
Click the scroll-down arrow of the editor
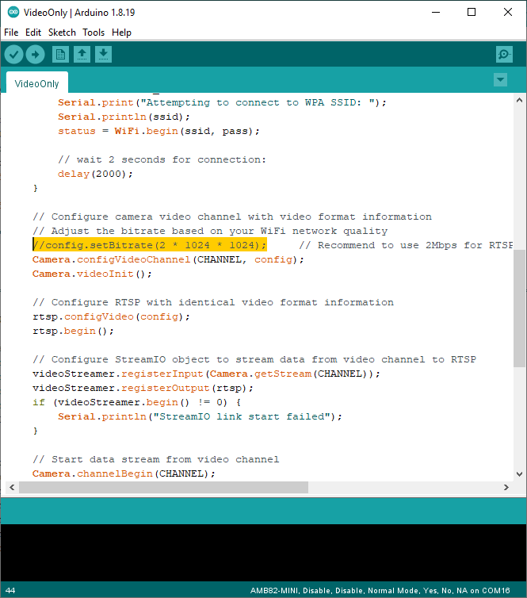click(519, 473)
